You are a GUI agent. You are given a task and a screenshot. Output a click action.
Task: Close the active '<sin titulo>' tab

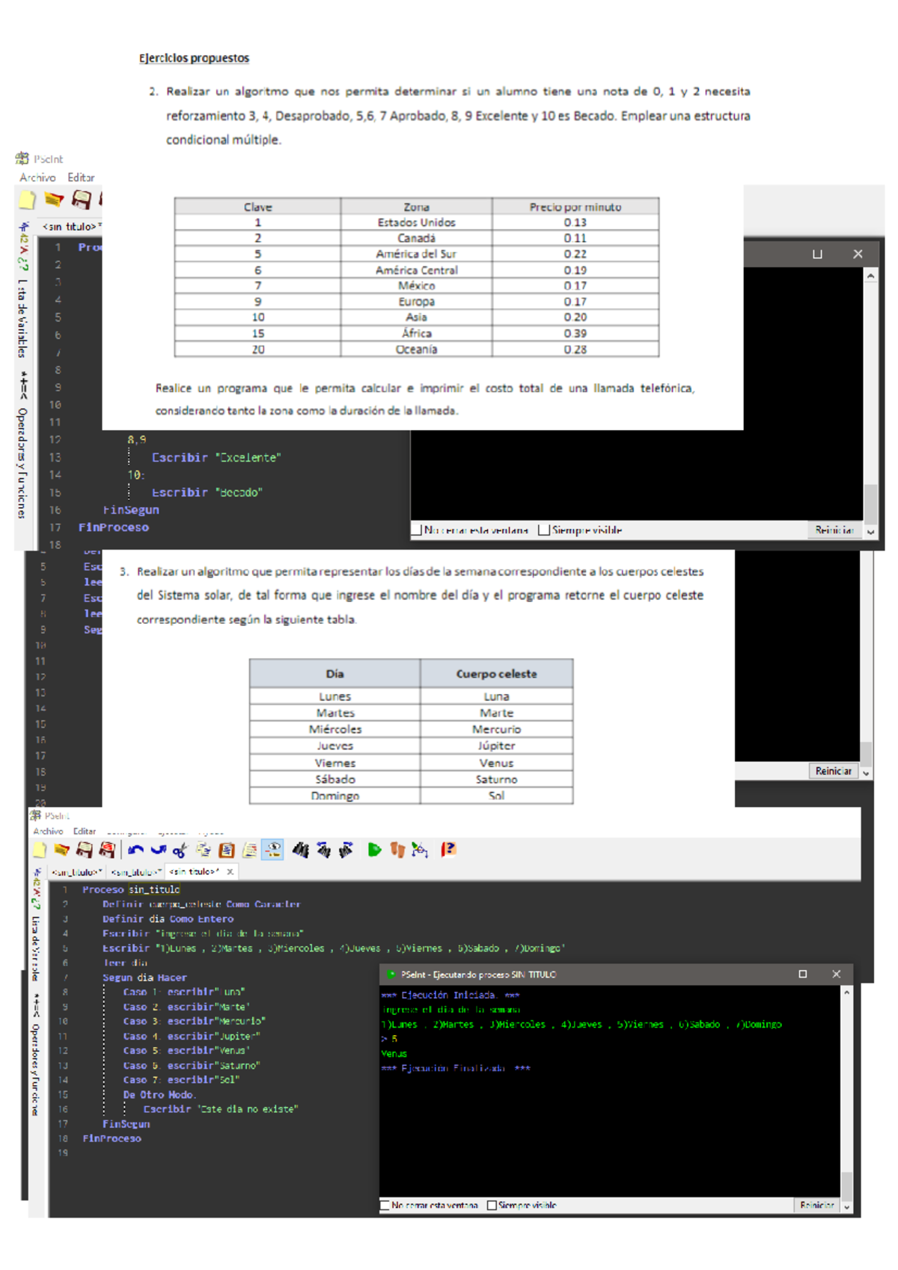click(230, 872)
